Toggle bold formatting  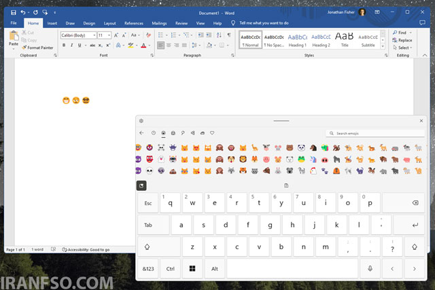64,46
